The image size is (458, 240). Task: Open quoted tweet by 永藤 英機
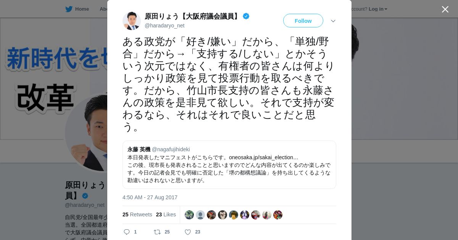[229, 165]
